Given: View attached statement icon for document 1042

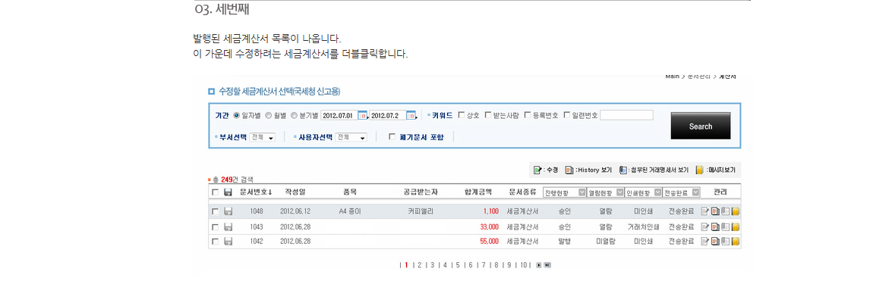Looking at the screenshot, I should tap(725, 242).
